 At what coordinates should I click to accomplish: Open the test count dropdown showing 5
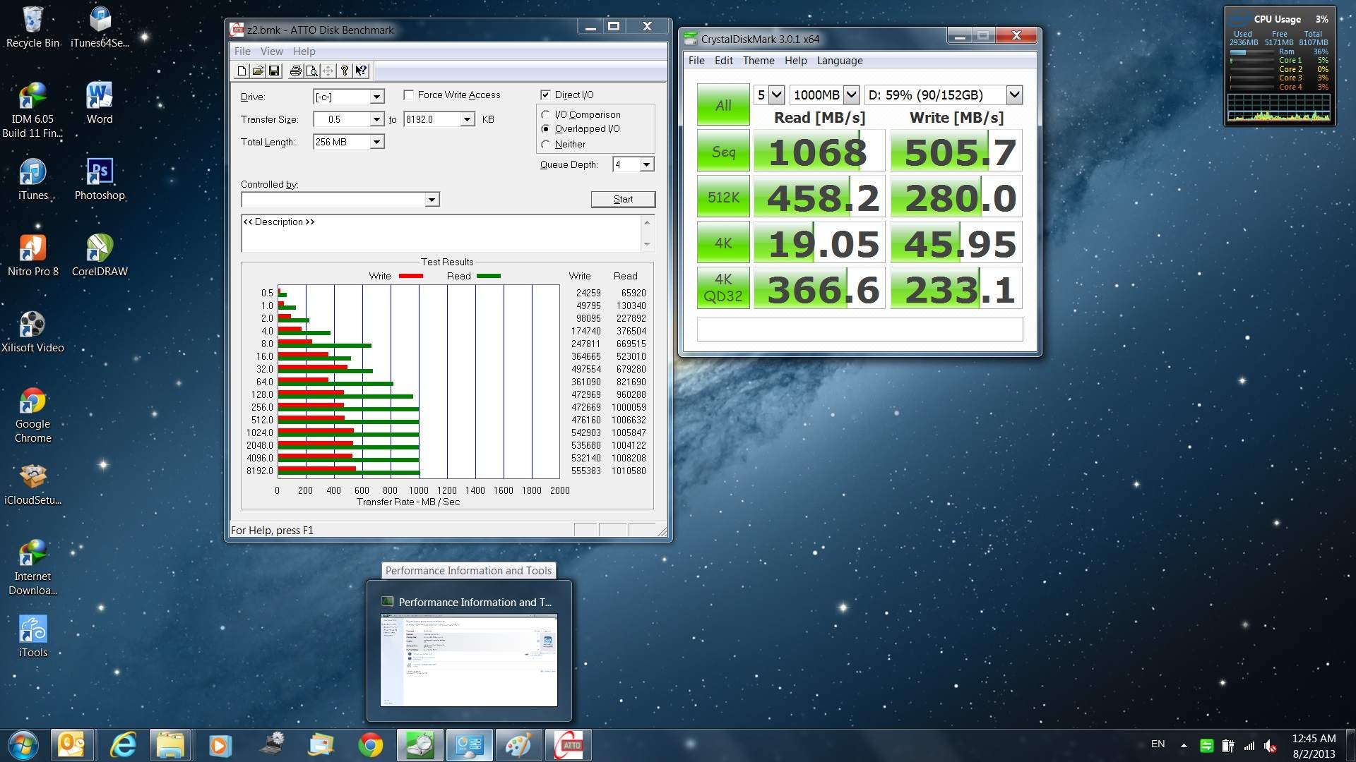point(776,95)
